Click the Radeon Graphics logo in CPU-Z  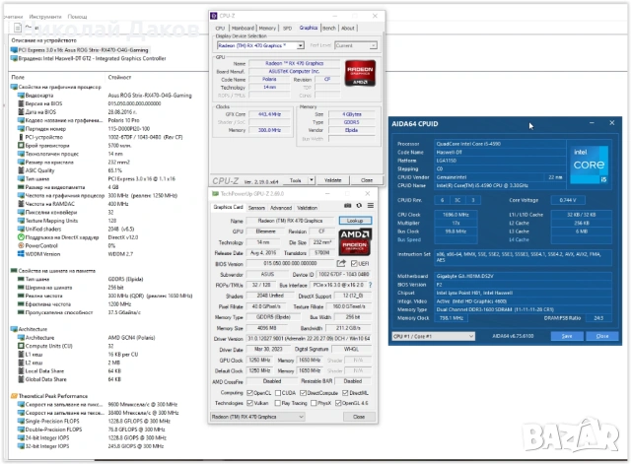pyautogui.click(x=360, y=73)
